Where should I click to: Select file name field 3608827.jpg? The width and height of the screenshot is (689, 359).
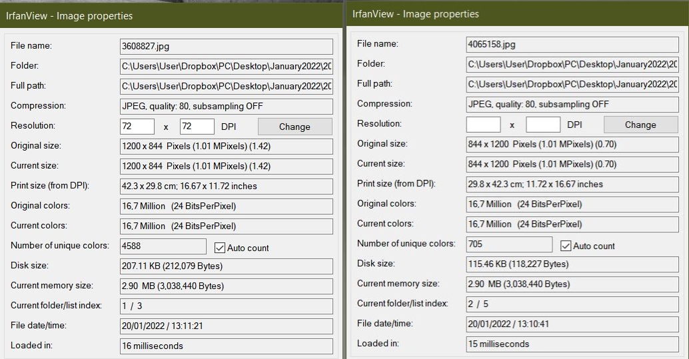227,47
